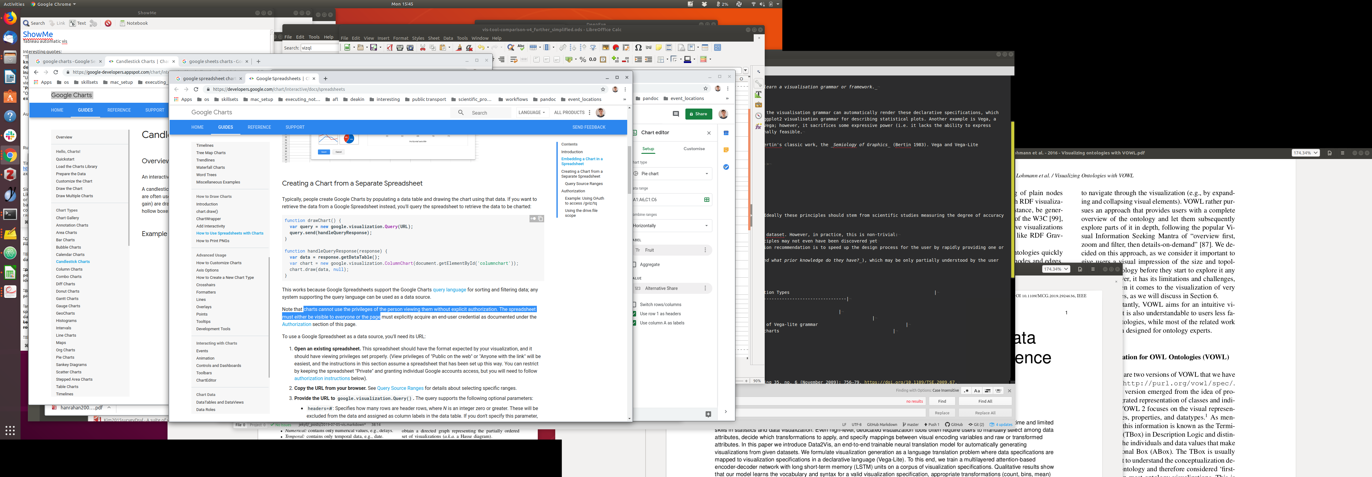
Task: Open Google Calendar side panel icon
Action: pos(726,133)
